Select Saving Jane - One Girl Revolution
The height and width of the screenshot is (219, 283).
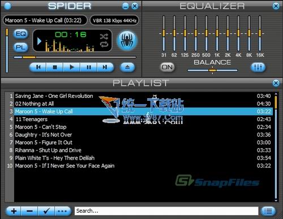point(143,96)
